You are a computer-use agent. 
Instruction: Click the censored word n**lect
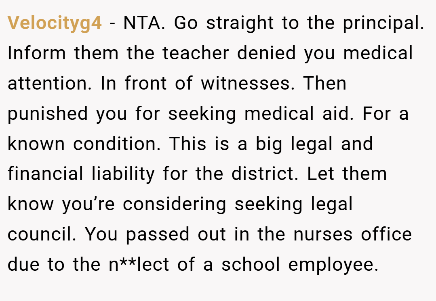pos(139,264)
